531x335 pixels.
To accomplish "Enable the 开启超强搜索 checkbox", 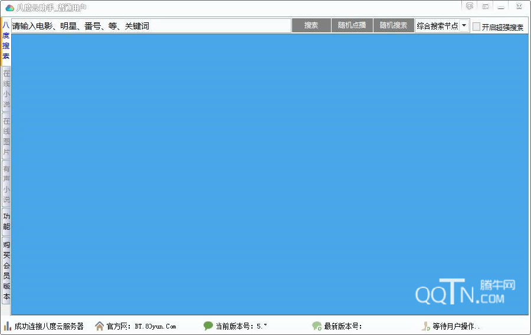I will pos(477,26).
